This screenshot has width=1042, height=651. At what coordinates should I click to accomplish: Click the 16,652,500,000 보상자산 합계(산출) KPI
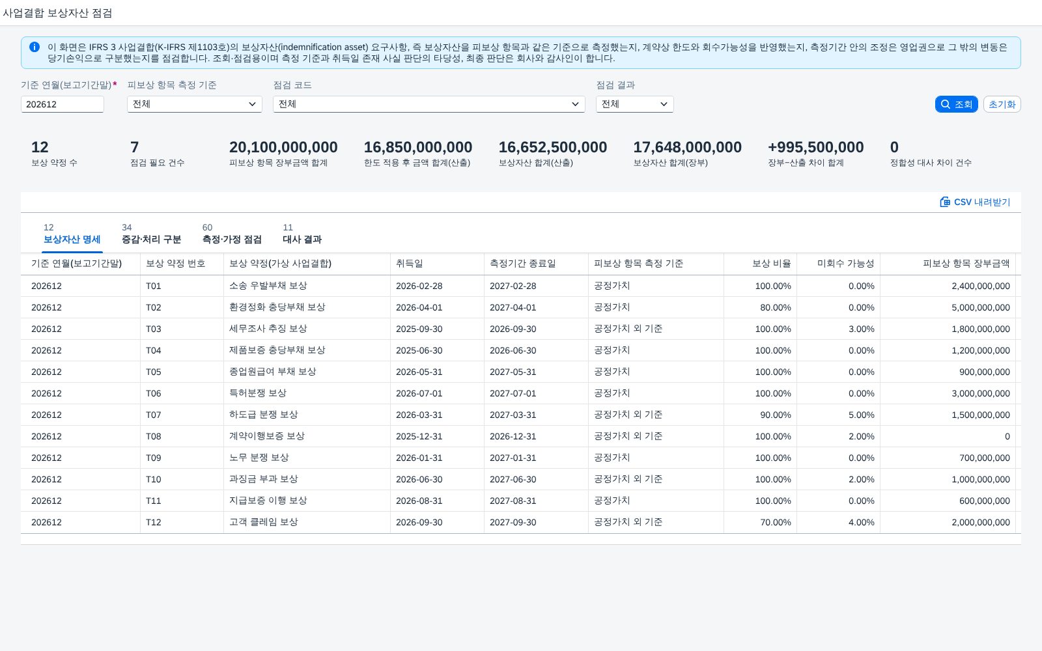pos(553,154)
